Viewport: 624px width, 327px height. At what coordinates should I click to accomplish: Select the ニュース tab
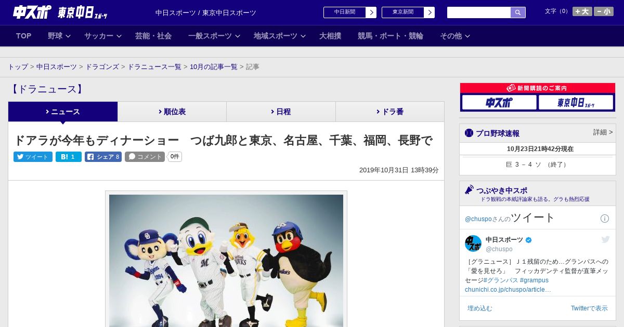63,112
